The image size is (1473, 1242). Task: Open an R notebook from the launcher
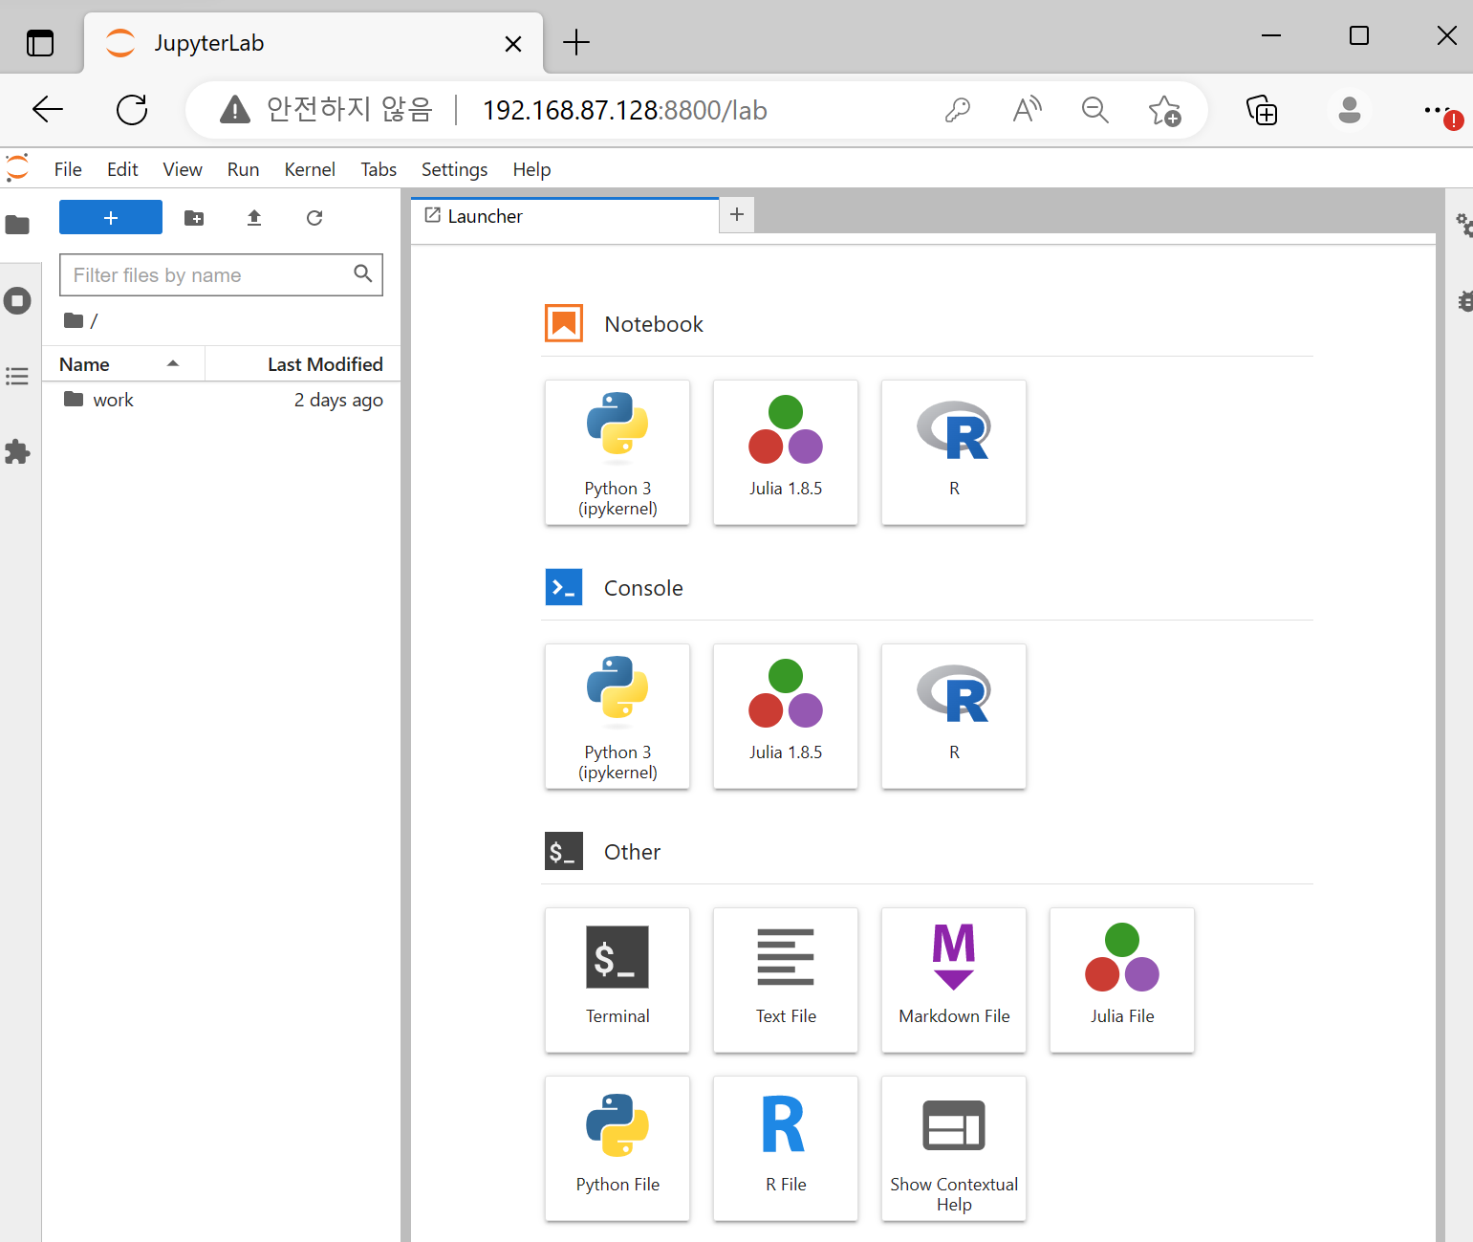coord(953,452)
